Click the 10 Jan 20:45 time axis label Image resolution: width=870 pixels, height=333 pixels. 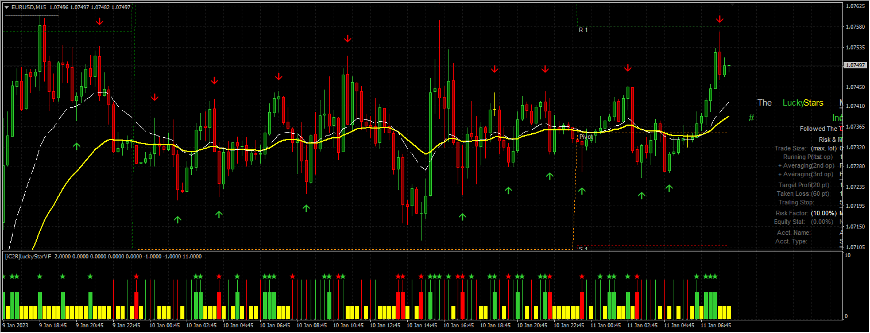pos(532,326)
